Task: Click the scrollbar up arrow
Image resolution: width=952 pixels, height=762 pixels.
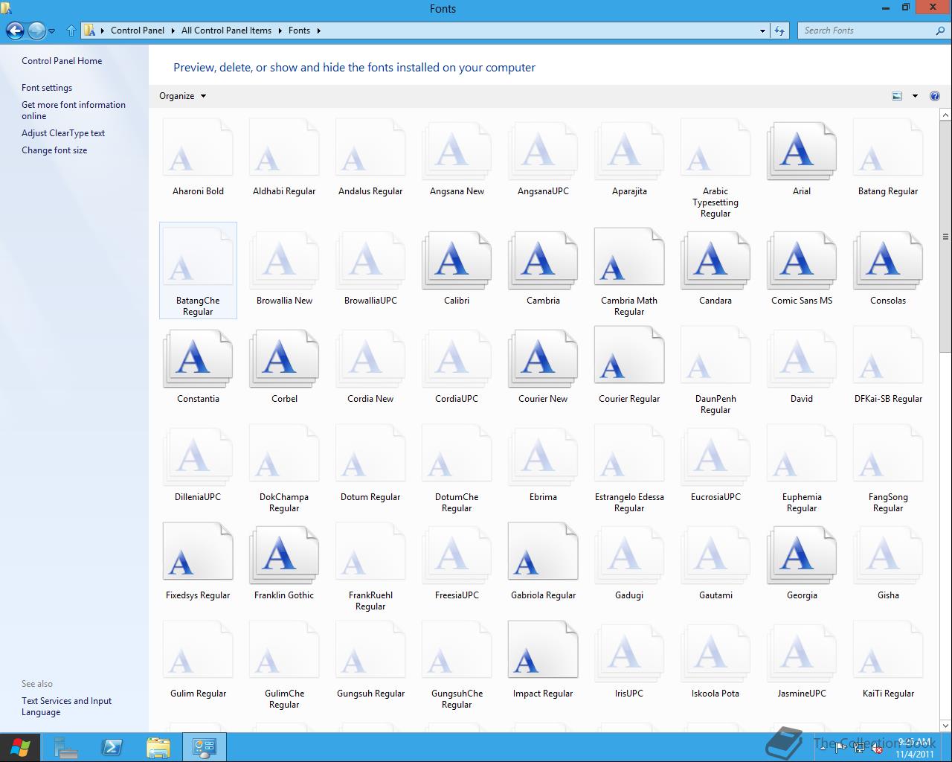Action: point(946,115)
